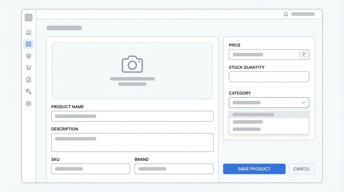The image size is (344, 192).
Task: Focus the Stock Quantity input field
Action: pyautogui.click(x=269, y=77)
